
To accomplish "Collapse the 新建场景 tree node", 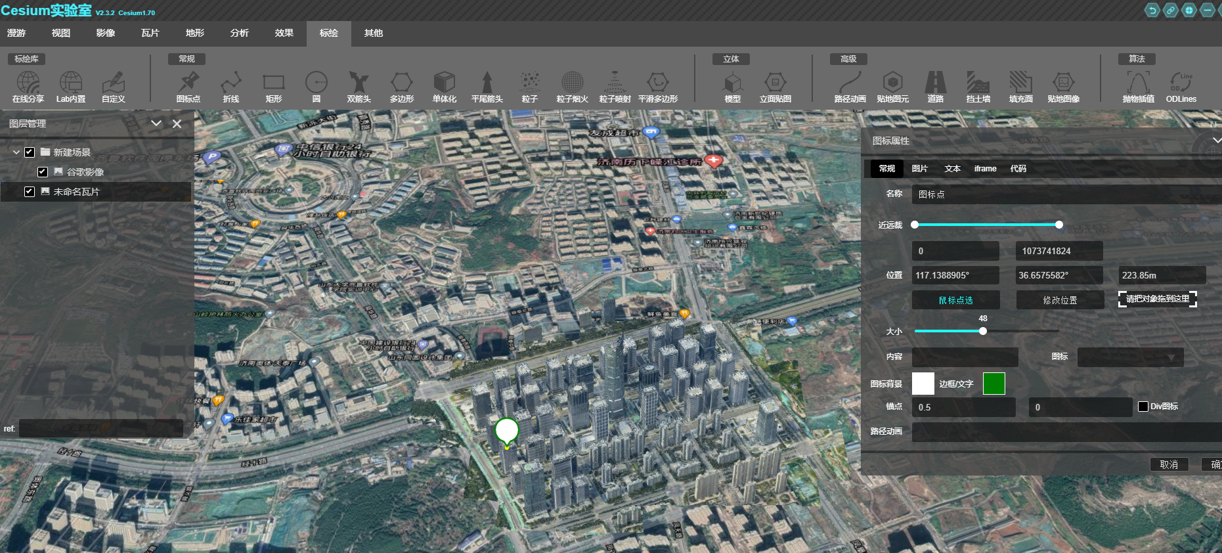I will coord(16,152).
